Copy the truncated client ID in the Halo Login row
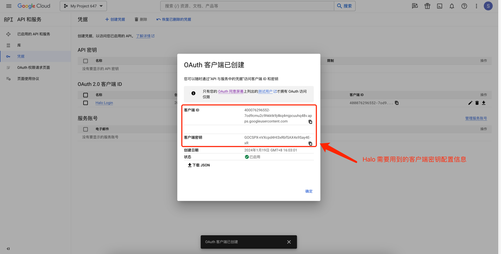The width and height of the screenshot is (501, 254). 396,103
